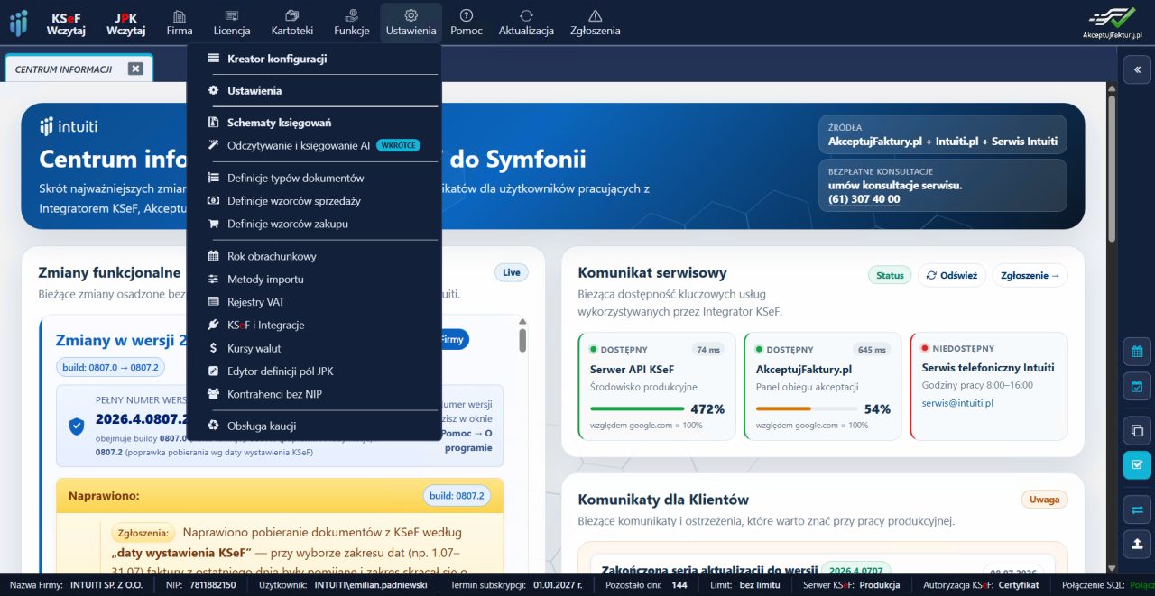Open the Funkcje toolbar menu
This screenshot has width=1155, height=596.
pyautogui.click(x=351, y=23)
